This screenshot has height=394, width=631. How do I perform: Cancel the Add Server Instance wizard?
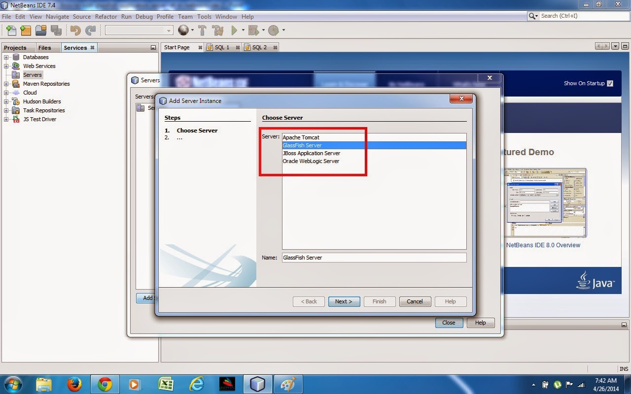[415, 301]
